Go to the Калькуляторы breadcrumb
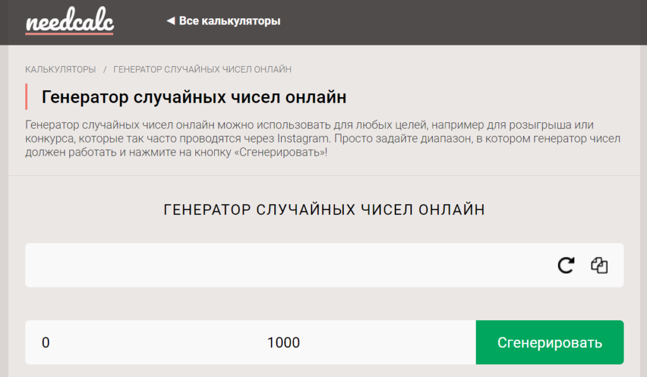This screenshot has width=647, height=377. (61, 69)
